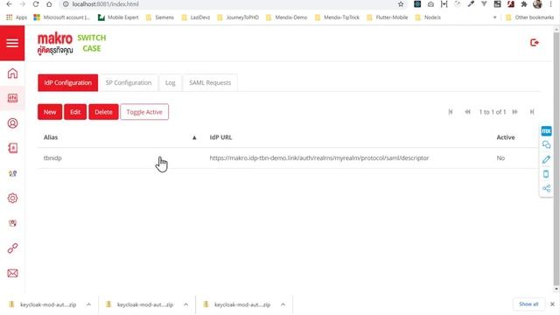Screen dimensions: 560x315
Task: Show more bookmarks overflow chevron
Action: pyautogui.click(x=494, y=17)
